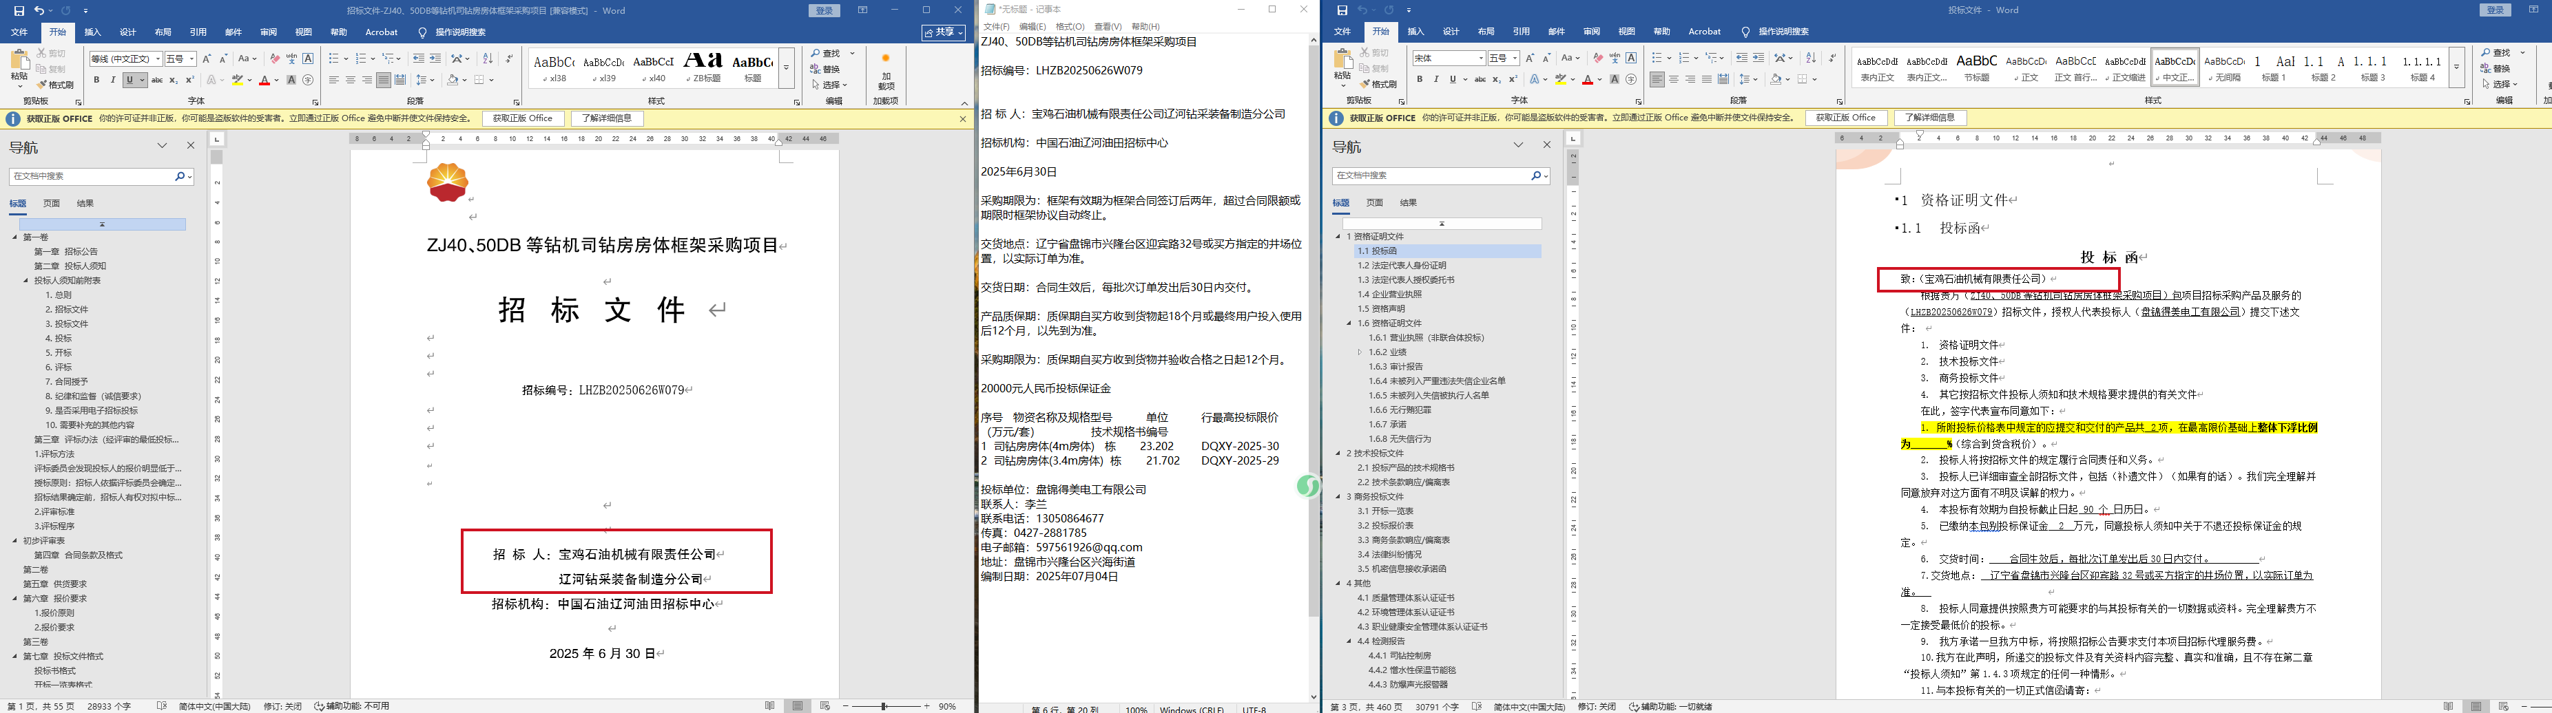Viewport: 2552px width, 713px height.
Task: Toggle justify alignment in left Word ribbon
Action: [384, 81]
